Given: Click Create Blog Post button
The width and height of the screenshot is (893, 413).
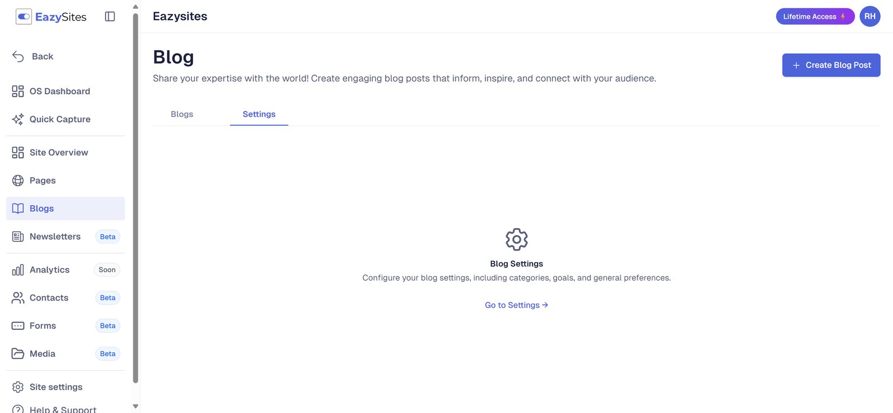Looking at the screenshot, I should click(x=831, y=65).
